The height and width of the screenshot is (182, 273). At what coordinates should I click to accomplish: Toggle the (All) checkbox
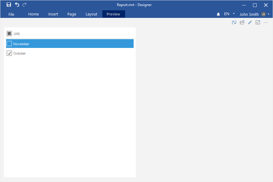9,34
